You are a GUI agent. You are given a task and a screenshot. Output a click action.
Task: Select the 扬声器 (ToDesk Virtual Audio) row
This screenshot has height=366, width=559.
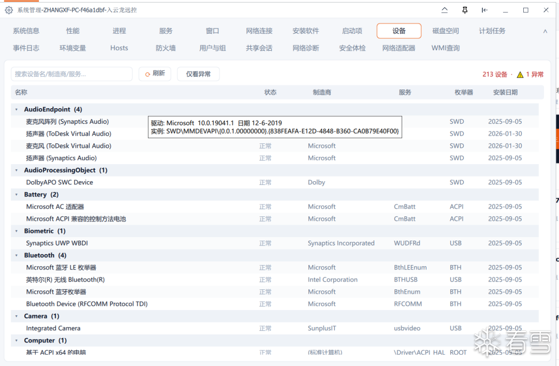274,134
